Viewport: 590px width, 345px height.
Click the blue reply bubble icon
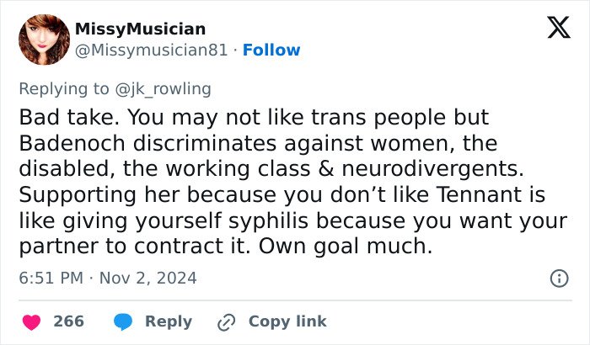pyautogui.click(x=123, y=321)
